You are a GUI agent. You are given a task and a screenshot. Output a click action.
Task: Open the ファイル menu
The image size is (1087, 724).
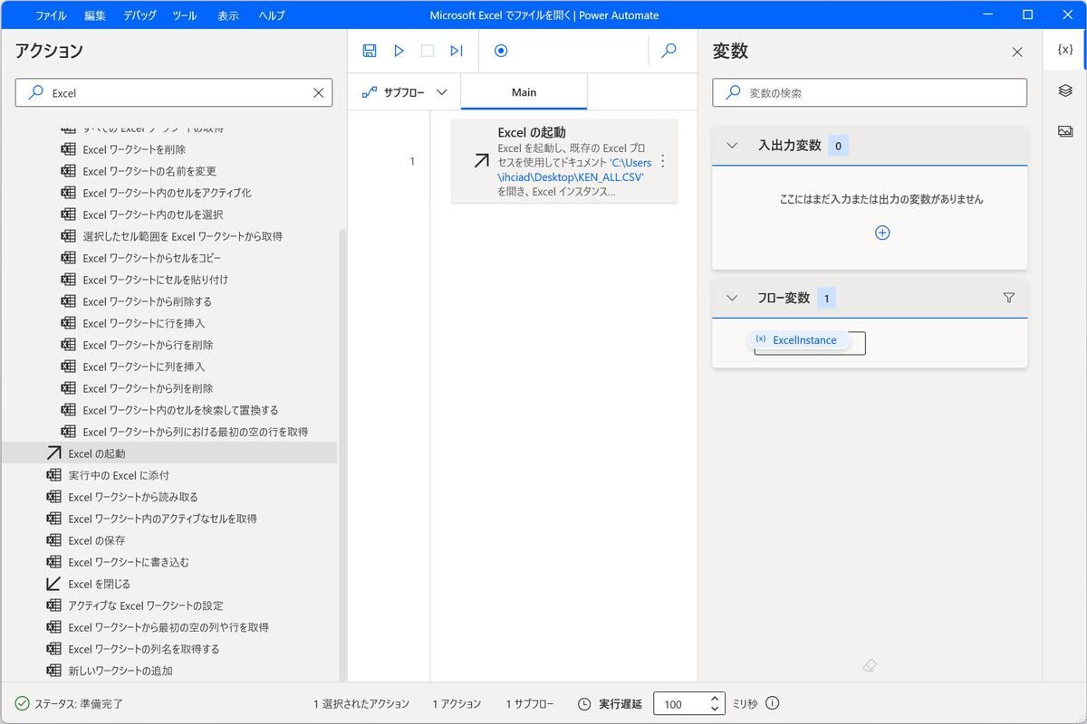pos(51,15)
